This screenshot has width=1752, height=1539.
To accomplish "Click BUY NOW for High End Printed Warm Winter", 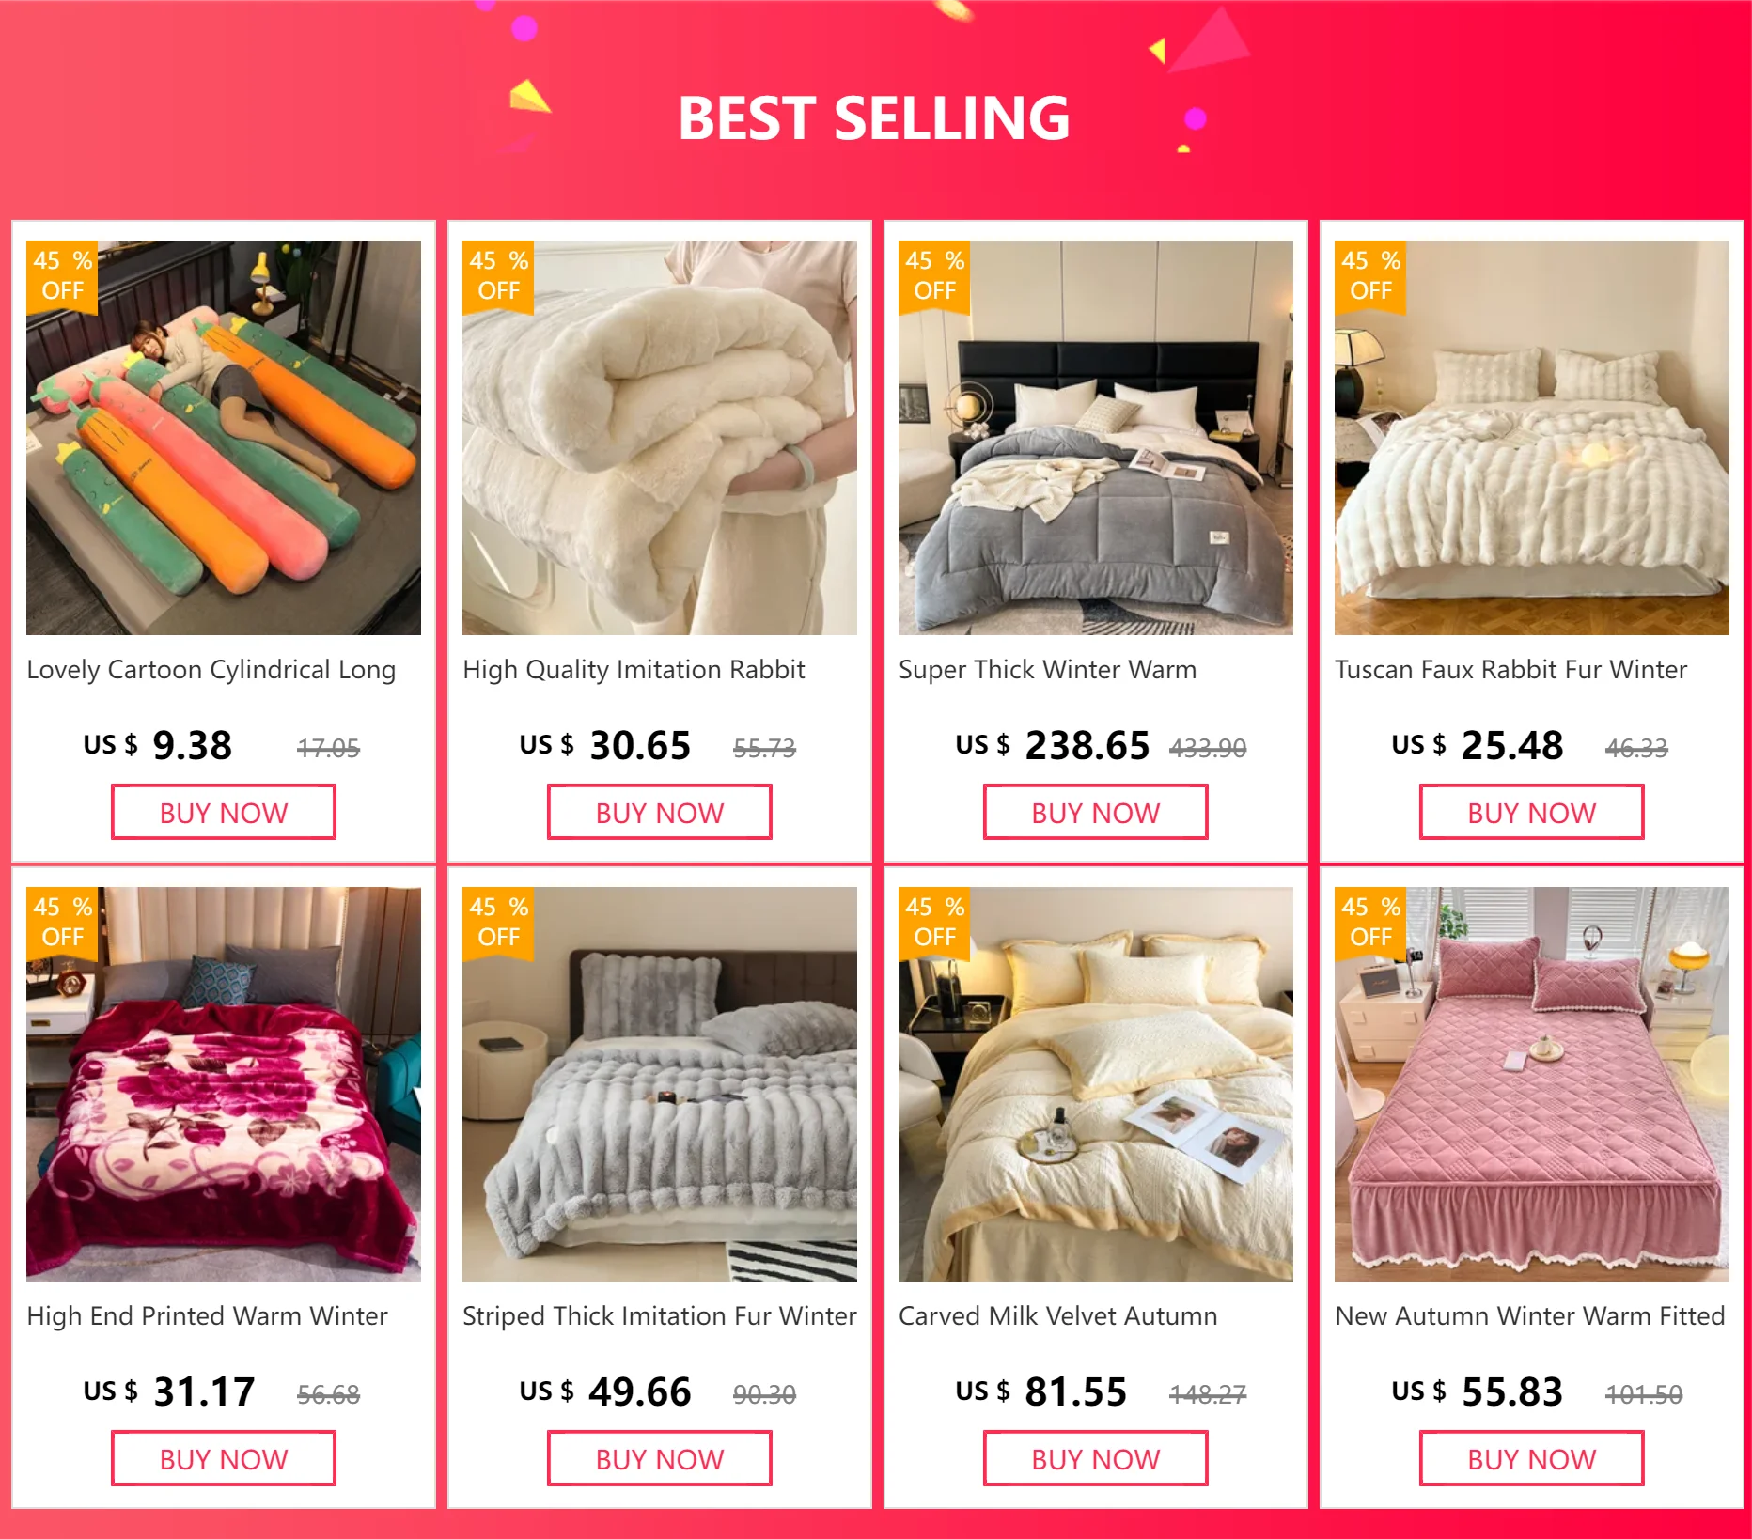I will click(x=224, y=1459).
